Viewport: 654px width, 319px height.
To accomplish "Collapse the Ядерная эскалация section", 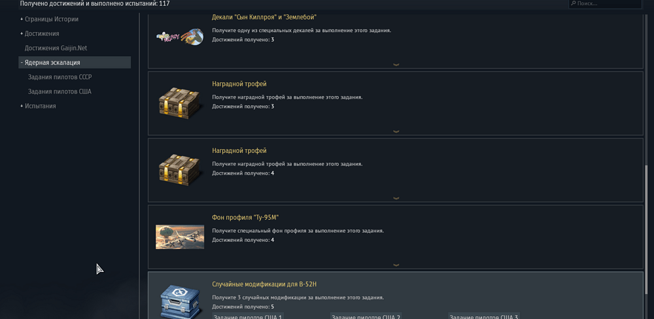I will [75, 63].
